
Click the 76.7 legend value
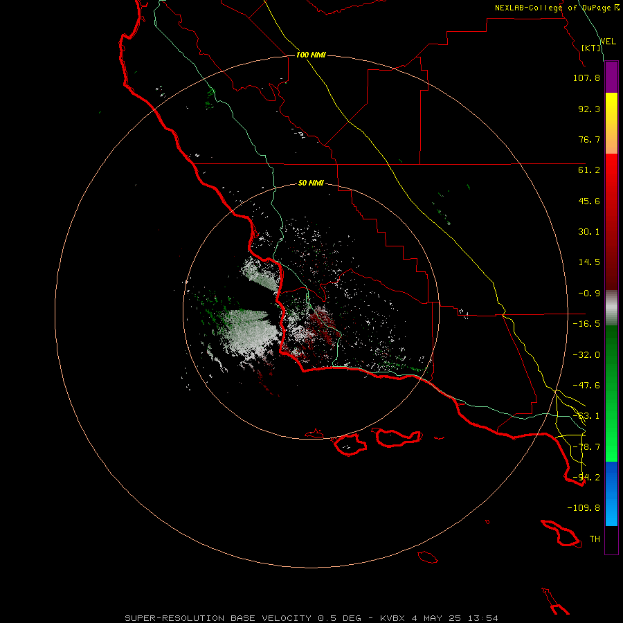(589, 139)
